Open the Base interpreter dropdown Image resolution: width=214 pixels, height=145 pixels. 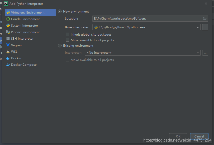point(198,27)
